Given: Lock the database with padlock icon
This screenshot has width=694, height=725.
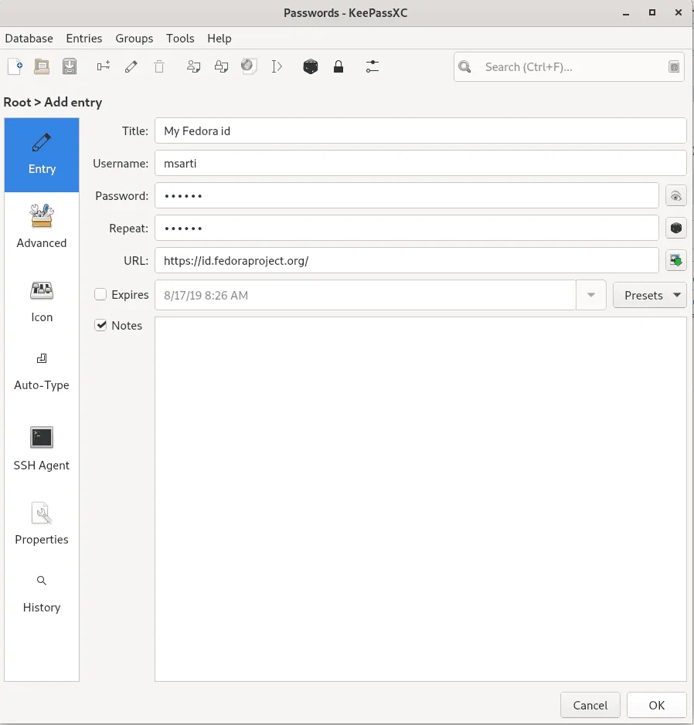Looking at the screenshot, I should pyautogui.click(x=338, y=67).
